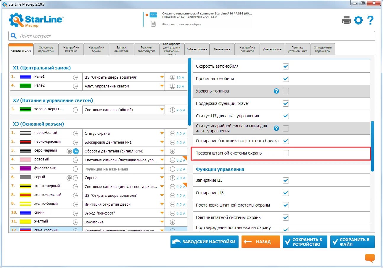Open Световые сигналы (общий) dropdown
This screenshot has height=268, width=383.
tap(123, 110)
